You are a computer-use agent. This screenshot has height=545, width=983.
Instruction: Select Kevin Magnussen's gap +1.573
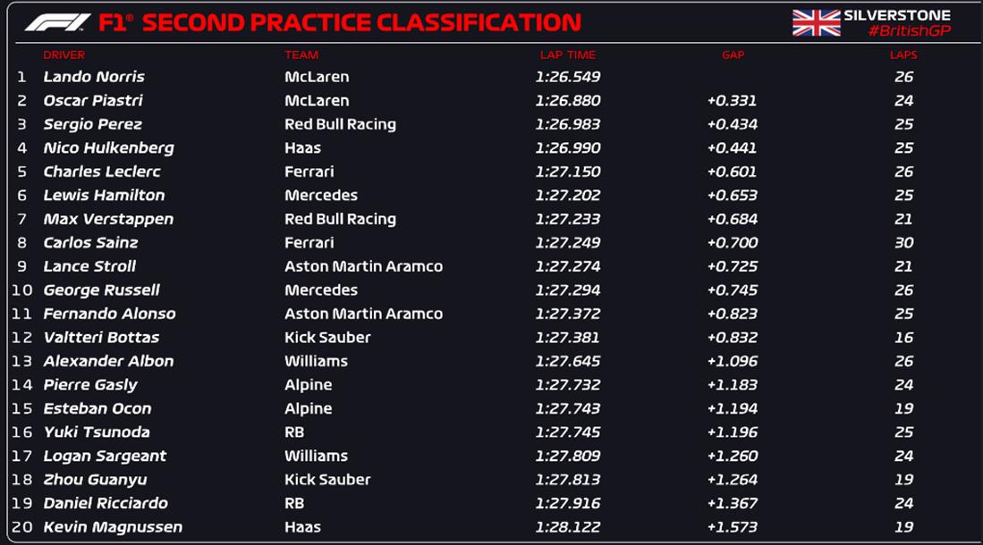tap(733, 527)
